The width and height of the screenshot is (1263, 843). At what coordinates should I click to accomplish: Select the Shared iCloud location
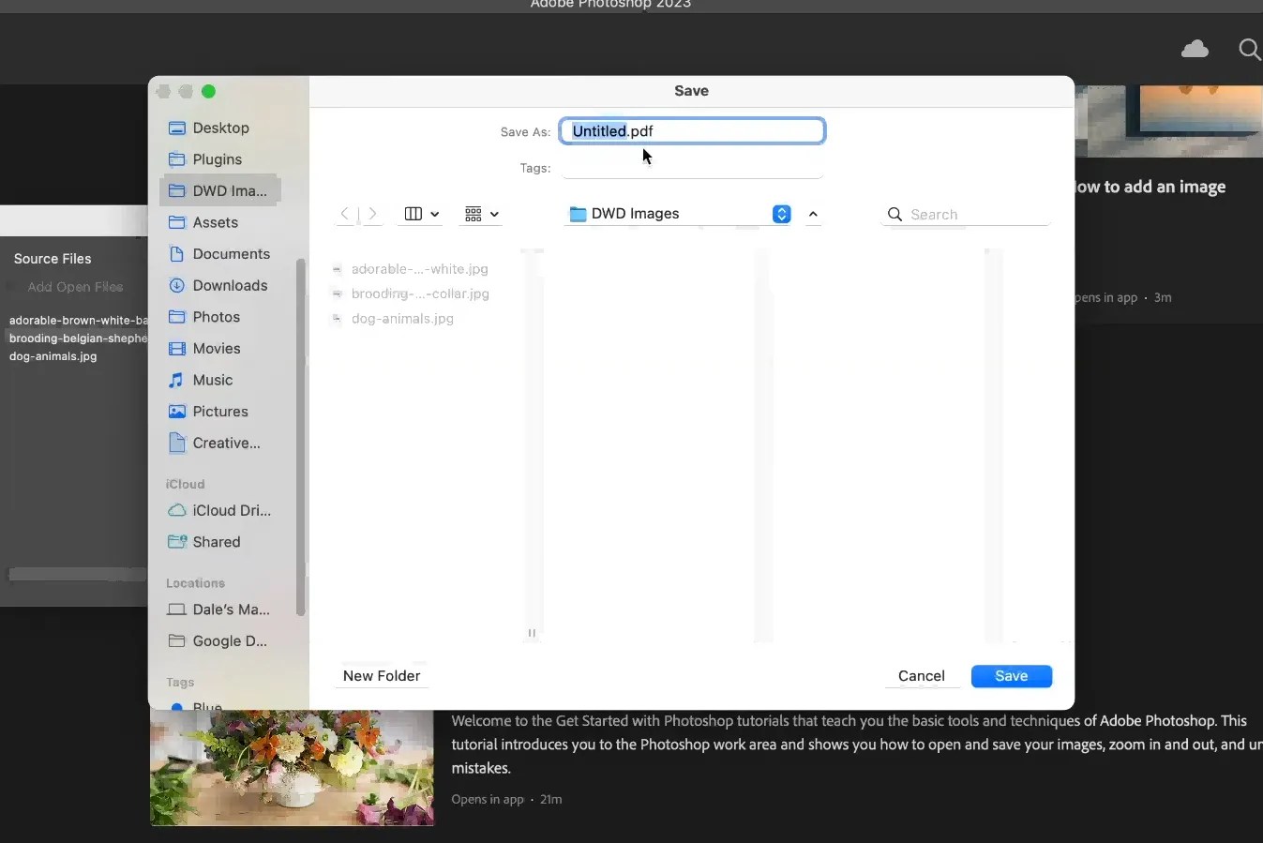point(217,542)
